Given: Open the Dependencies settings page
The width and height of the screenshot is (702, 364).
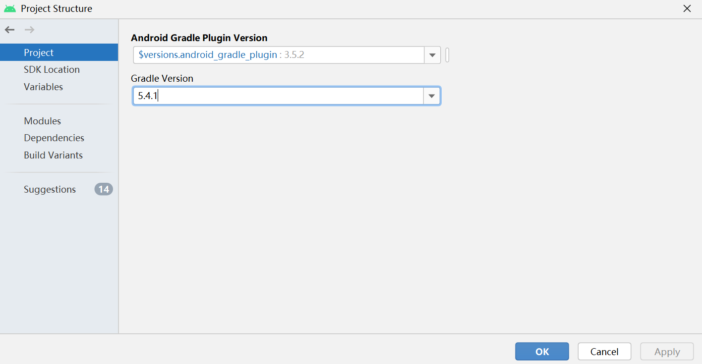Looking at the screenshot, I should coord(54,138).
